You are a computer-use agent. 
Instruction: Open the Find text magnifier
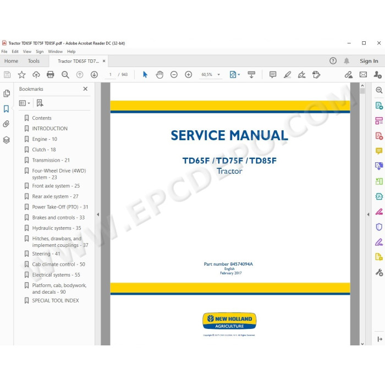coord(65,75)
